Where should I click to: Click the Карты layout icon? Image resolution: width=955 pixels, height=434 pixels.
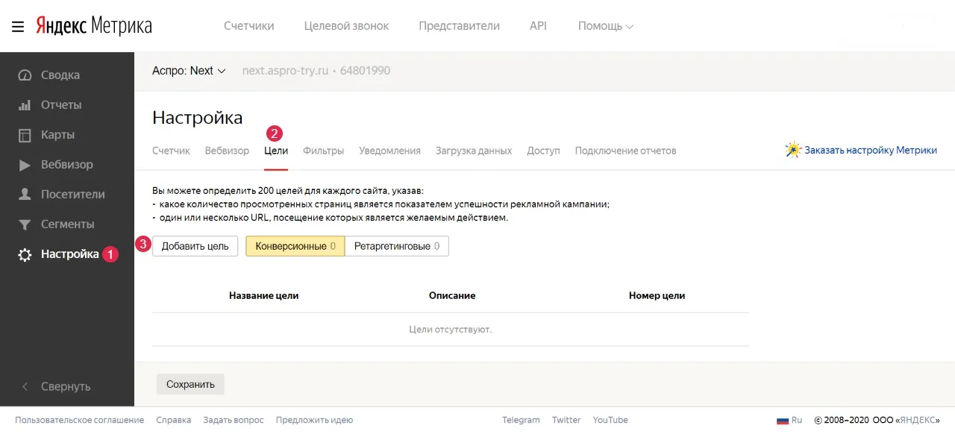click(25, 135)
